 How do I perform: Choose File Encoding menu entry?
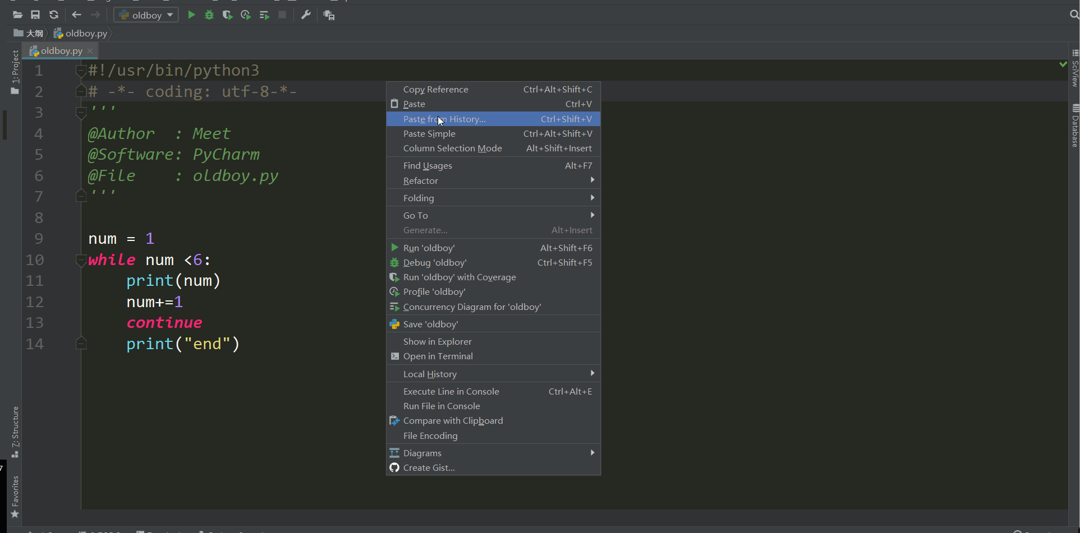coord(493,435)
